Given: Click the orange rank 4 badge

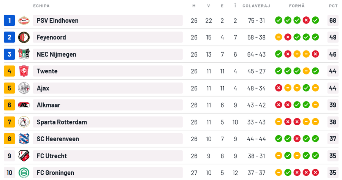Looking at the screenshot, I should coord(9,71).
